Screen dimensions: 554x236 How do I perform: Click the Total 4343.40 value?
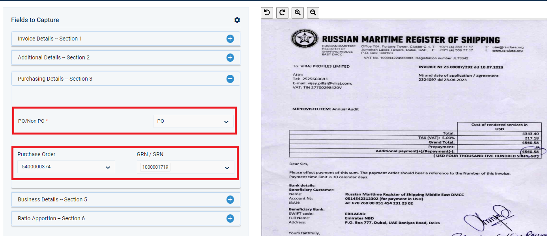coord(531,134)
